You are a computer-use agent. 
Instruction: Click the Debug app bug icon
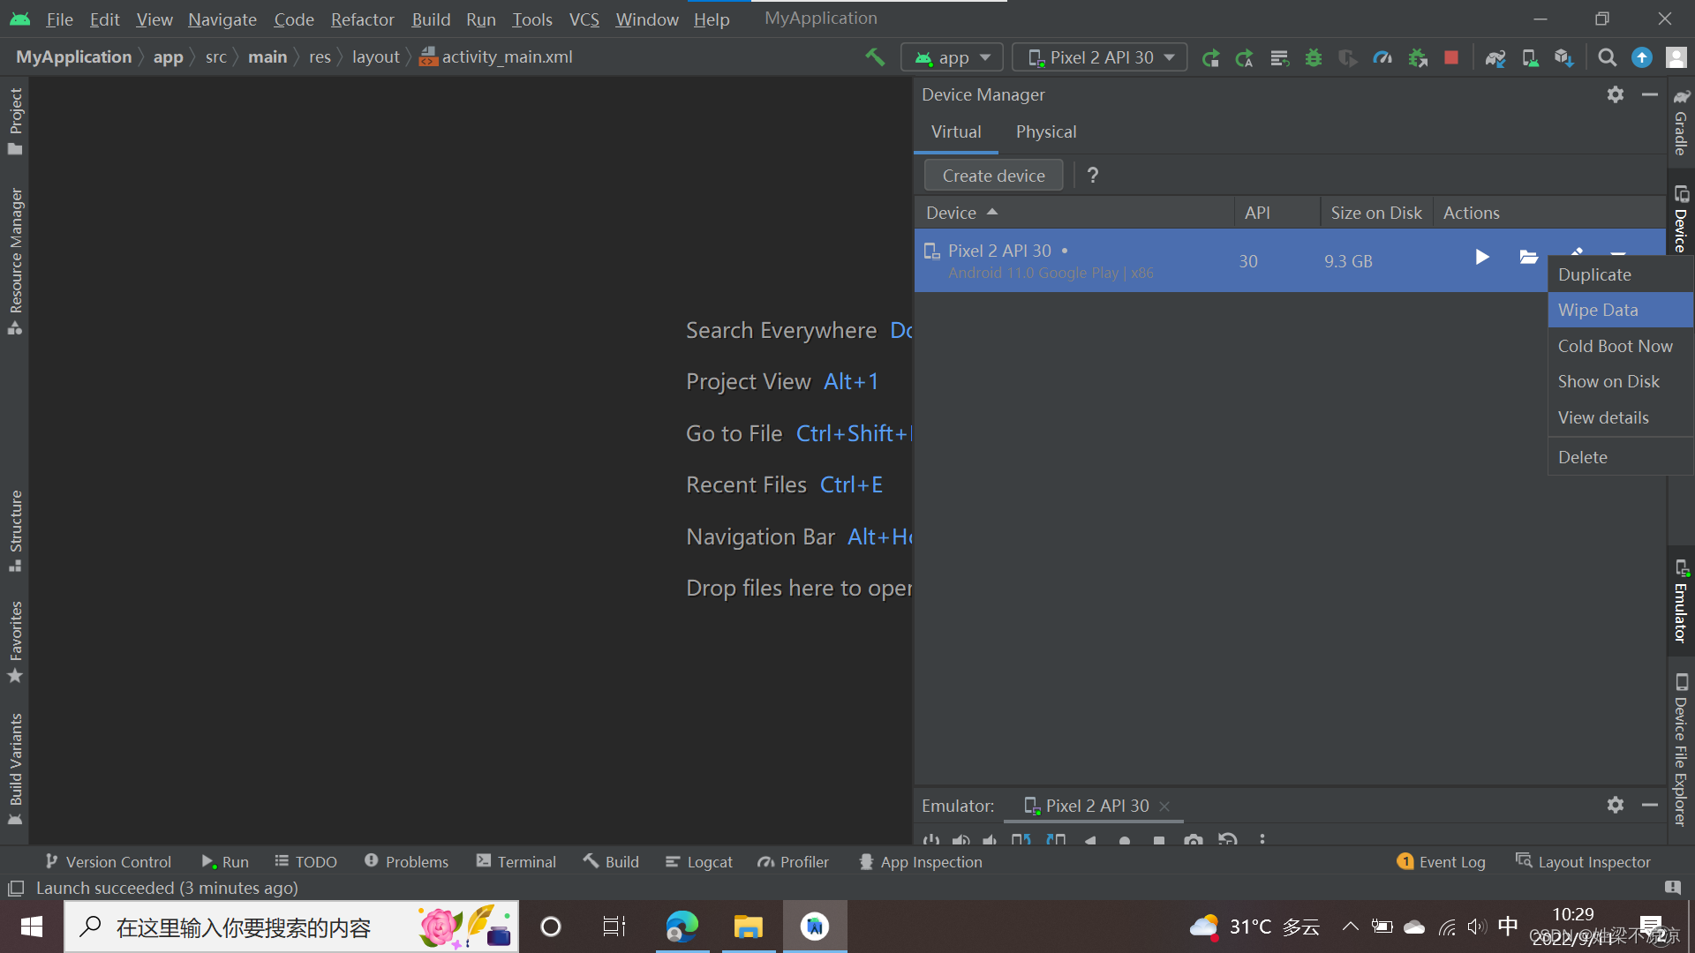coord(1314,57)
